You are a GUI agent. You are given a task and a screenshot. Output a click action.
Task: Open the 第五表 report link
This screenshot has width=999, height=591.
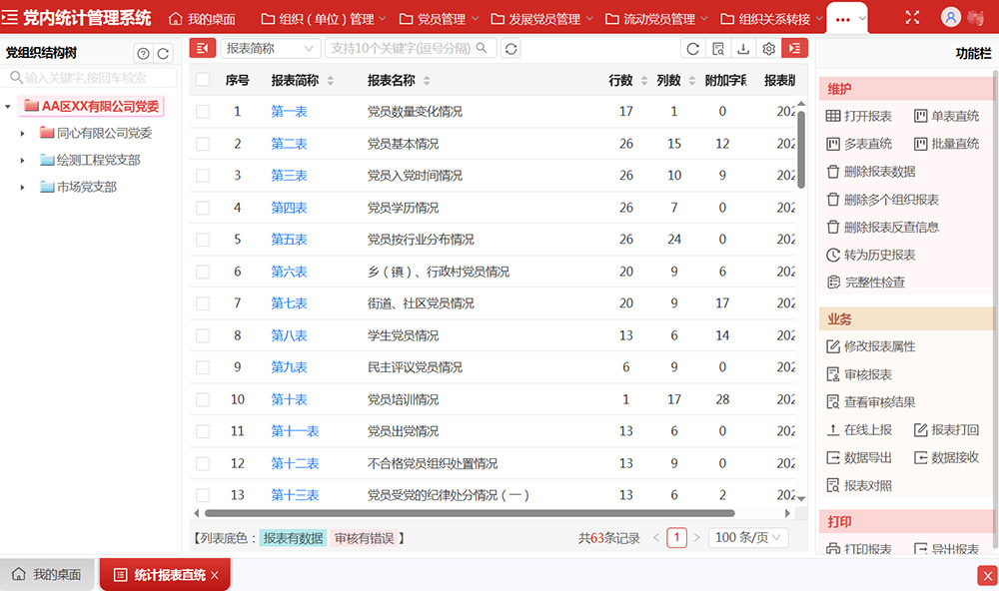tap(290, 240)
